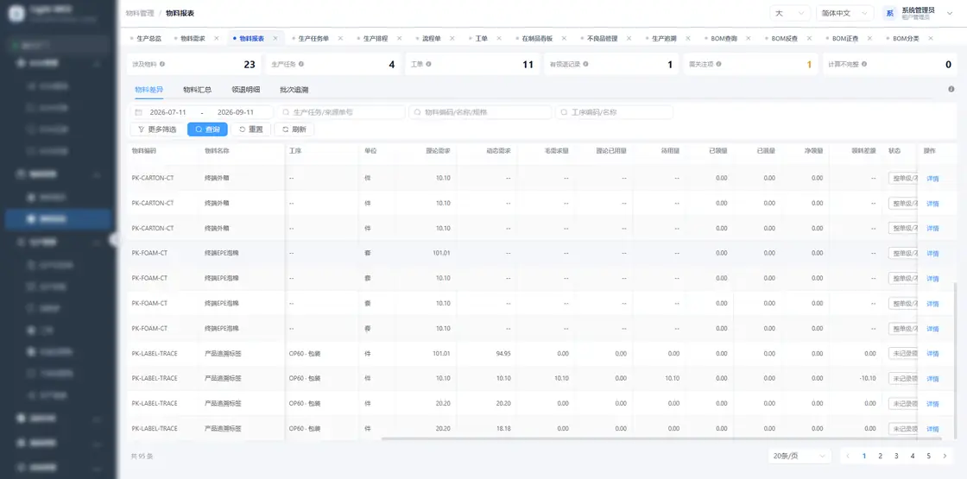967x479 pixels.
Task: Click the 领料差异 column header
Action: (x=864, y=150)
